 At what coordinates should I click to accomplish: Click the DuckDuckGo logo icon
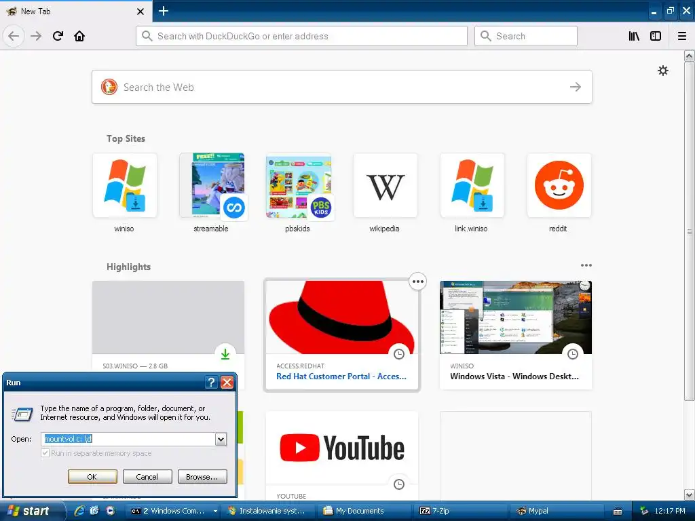click(109, 87)
